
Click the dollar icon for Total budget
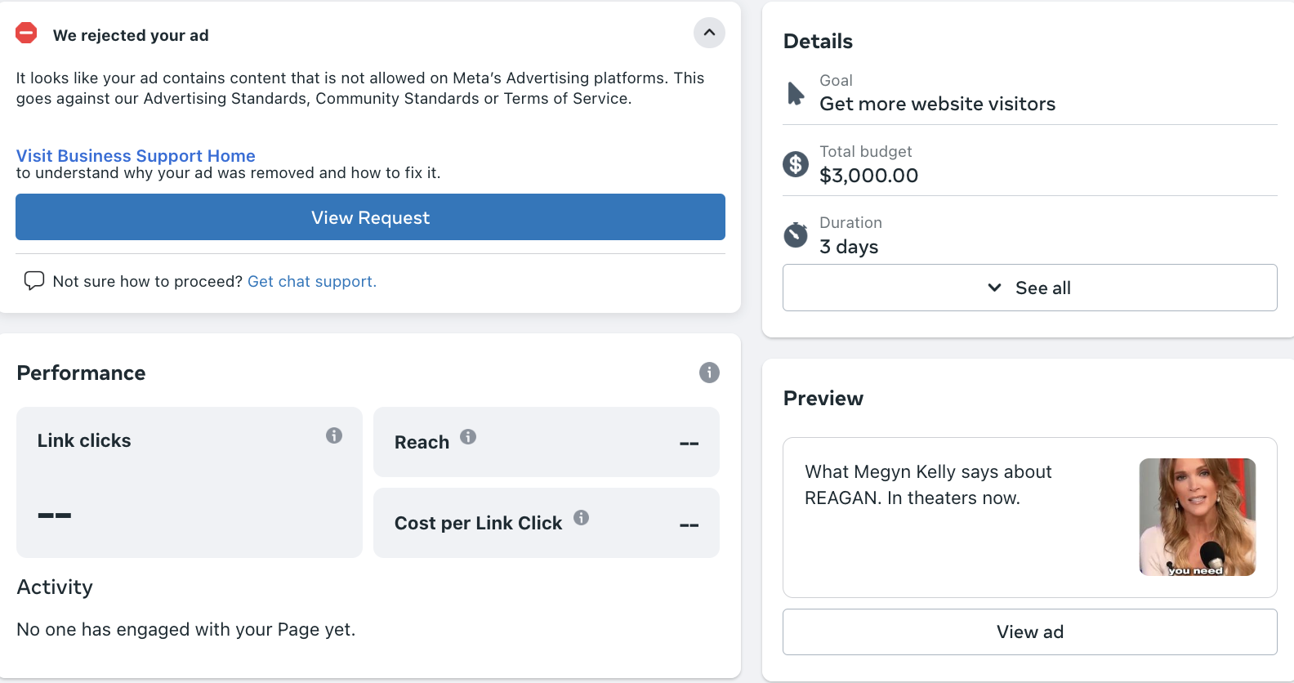(x=796, y=164)
